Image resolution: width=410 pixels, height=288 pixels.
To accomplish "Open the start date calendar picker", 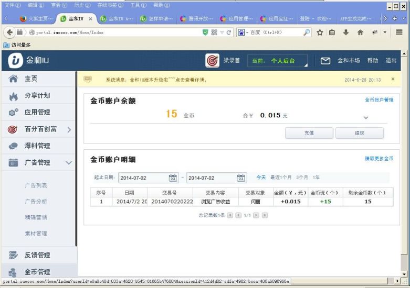I will pos(173,178).
